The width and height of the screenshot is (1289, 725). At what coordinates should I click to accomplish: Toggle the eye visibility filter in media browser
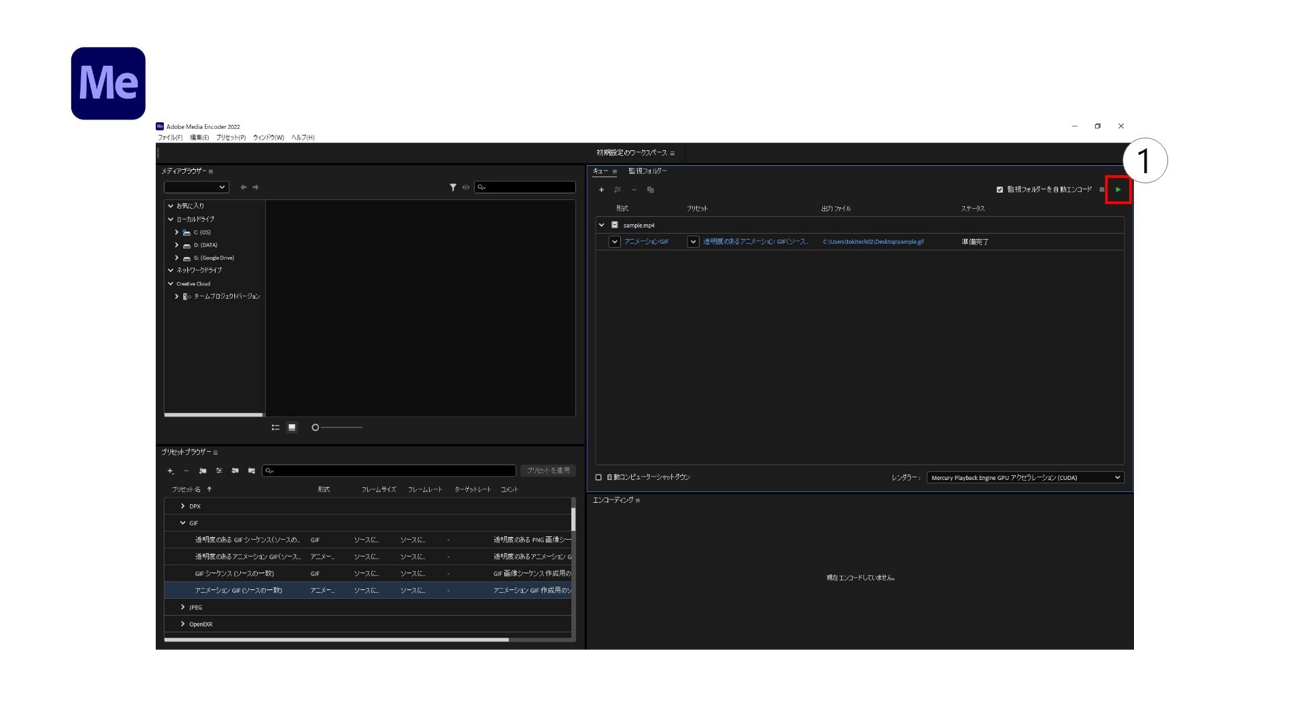pyautogui.click(x=466, y=188)
